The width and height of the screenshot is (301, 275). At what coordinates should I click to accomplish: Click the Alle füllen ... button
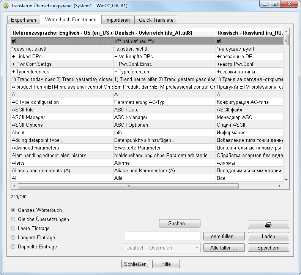pos(224,248)
